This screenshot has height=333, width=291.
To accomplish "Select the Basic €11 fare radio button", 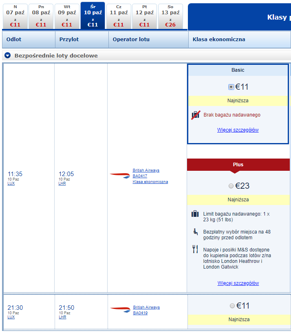I will (231, 87).
